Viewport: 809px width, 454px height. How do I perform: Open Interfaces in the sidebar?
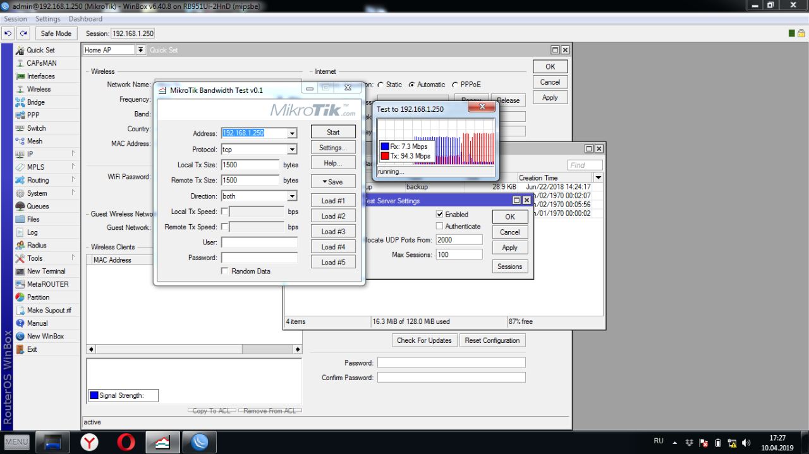[40, 76]
